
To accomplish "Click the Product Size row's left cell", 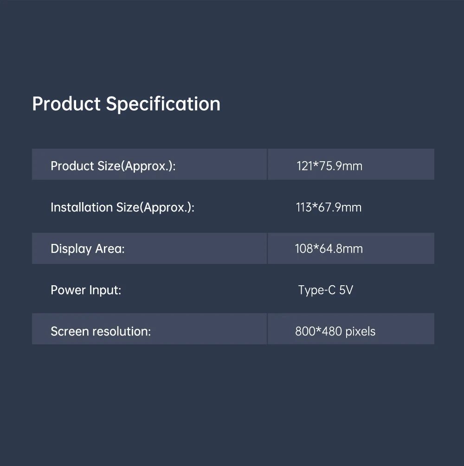I will point(149,164).
